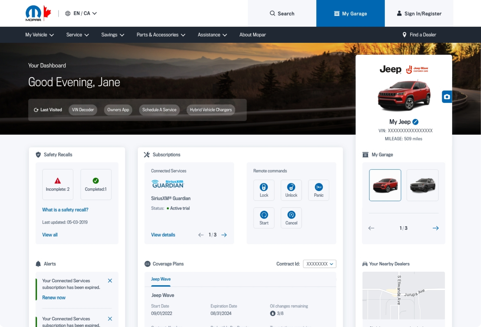
Task: Click the Renew now link
Action: [x=54, y=297]
